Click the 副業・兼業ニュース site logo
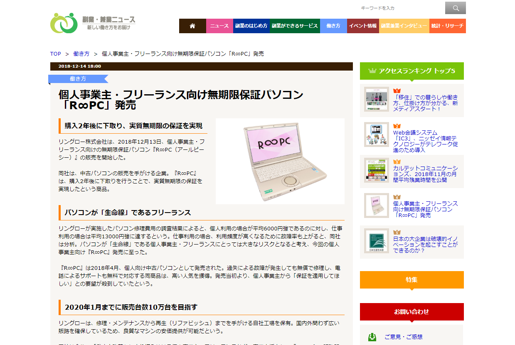The height and width of the screenshot is (345, 515). click(93, 23)
